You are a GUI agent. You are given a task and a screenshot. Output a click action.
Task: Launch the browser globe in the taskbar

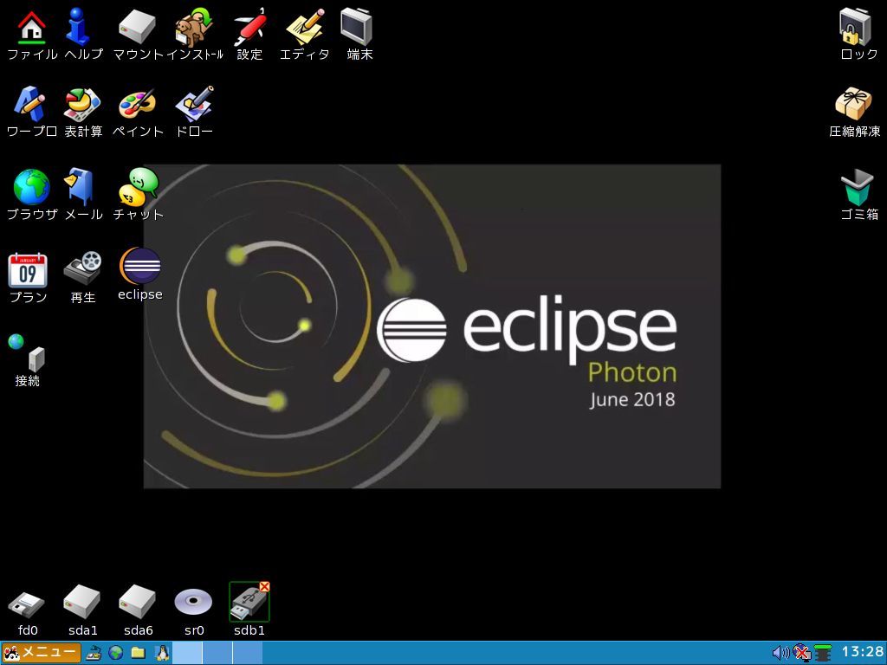(x=116, y=653)
